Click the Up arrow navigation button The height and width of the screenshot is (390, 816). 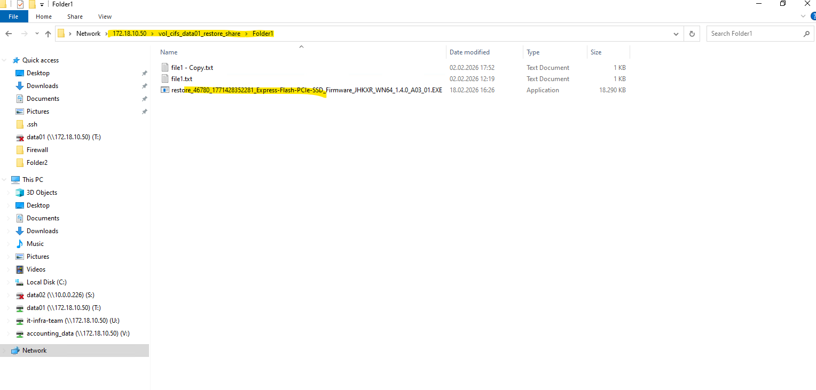click(48, 34)
